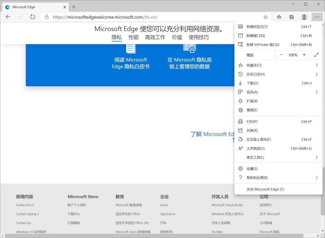
Task: Open the favorites list toolbar icon
Action: tap(279, 17)
